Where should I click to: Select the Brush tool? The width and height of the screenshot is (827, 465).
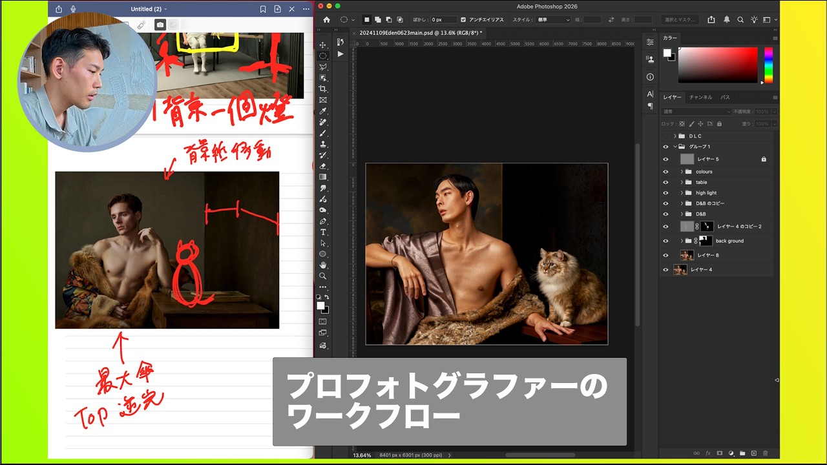click(323, 133)
